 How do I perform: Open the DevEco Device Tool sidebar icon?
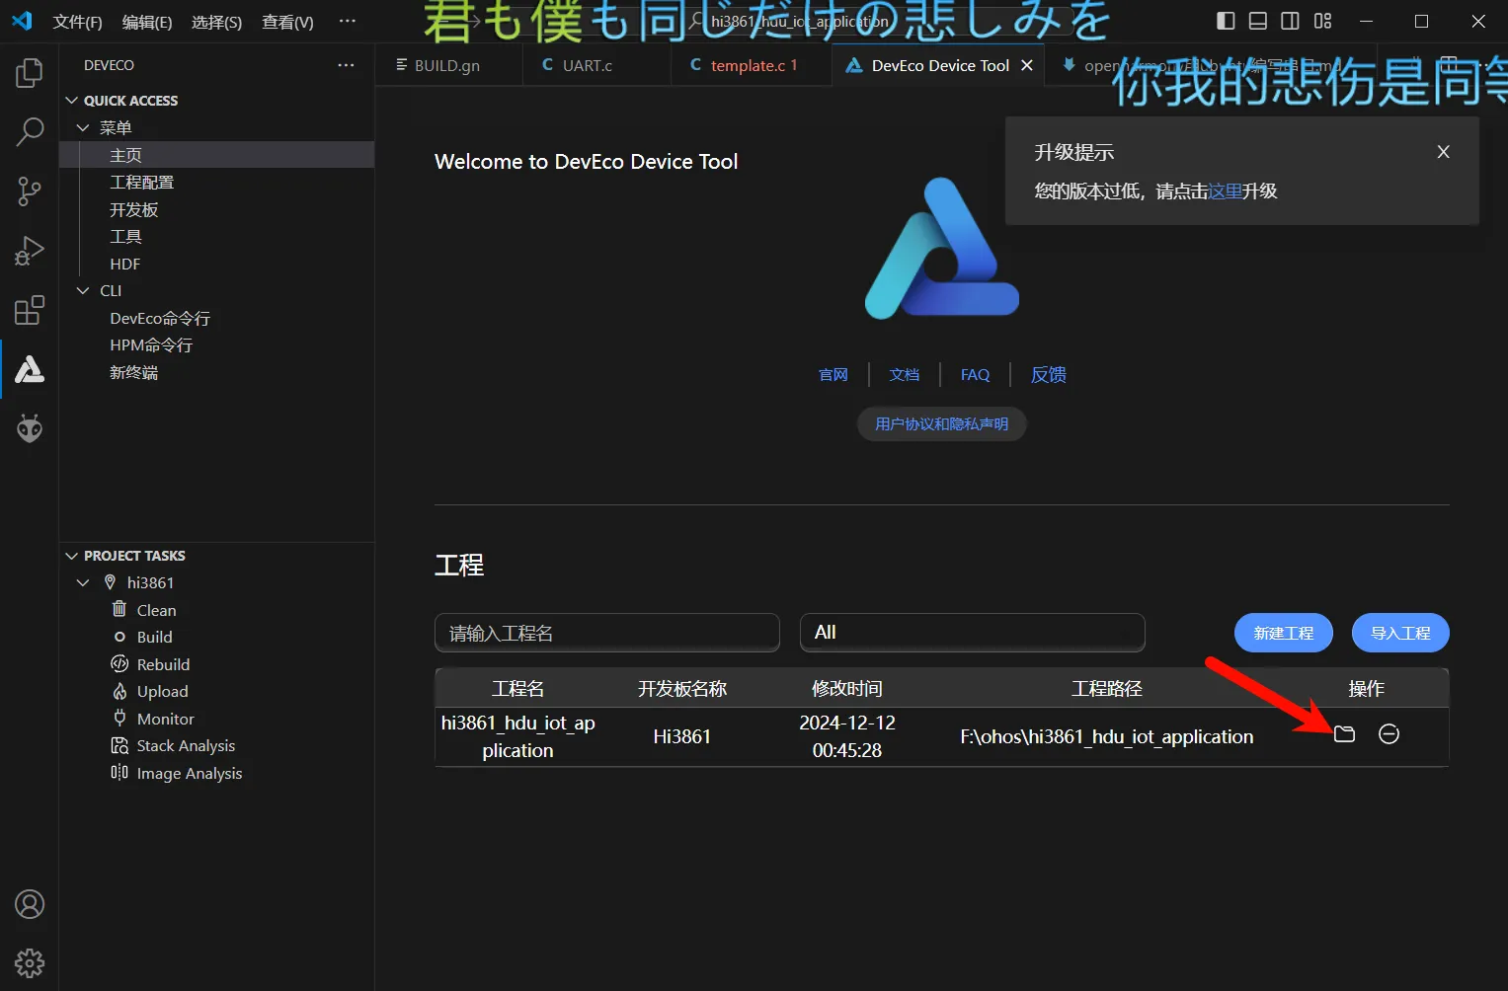click(30, 369)
